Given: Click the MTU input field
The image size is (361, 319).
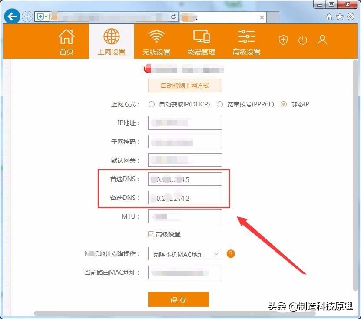Looking at the screenshot, I should pos(185,216).
